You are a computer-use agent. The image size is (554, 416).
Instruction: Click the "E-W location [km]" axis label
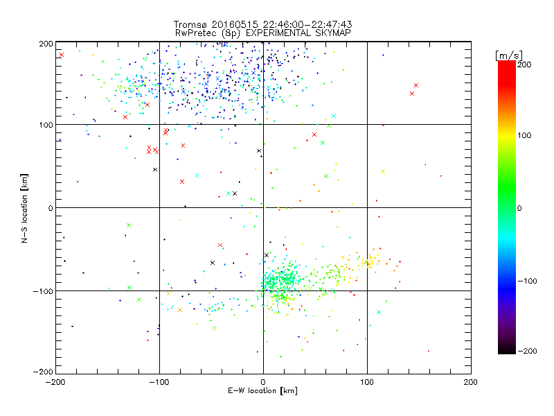(262, 390)
